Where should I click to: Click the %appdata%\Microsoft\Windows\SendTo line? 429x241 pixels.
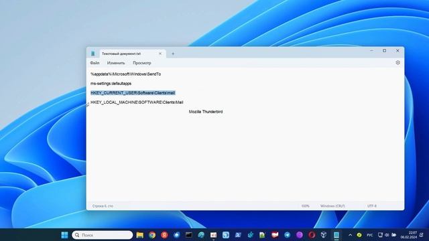click(125, 74)
